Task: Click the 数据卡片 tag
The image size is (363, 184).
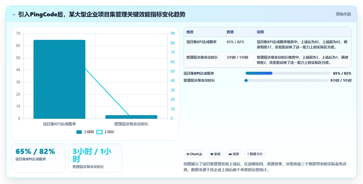Action: click(x=255, y=154)
